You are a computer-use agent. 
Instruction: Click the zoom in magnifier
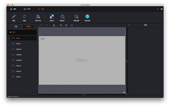(61, 25)
